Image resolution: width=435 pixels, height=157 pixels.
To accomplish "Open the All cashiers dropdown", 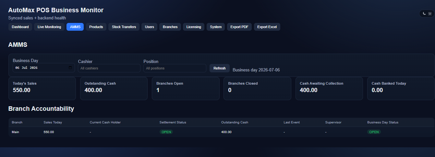I will tap(109, 68).
